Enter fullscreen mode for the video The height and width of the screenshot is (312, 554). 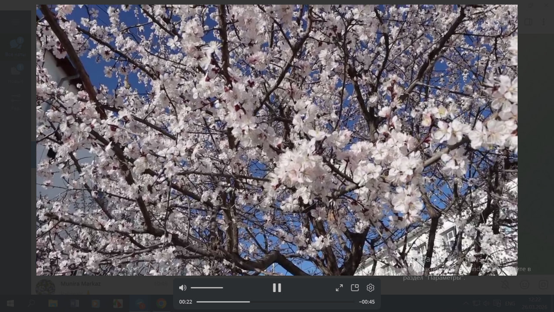click(x=339, y=288)
